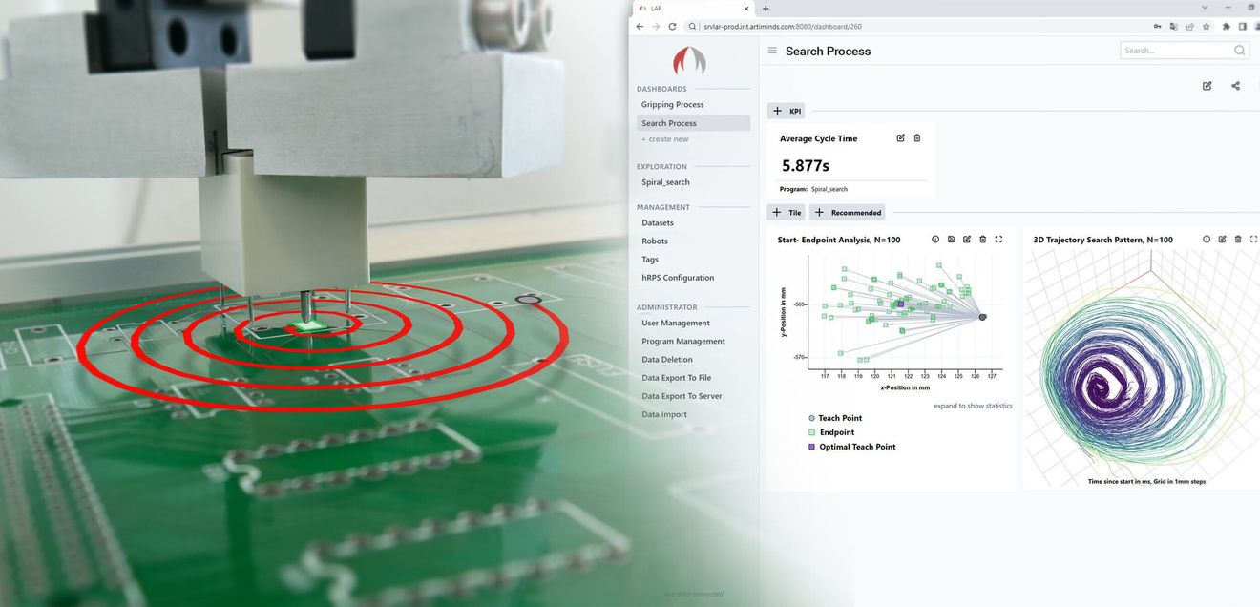
Task: Click expand to show statistics
Action: click(x=973, y=406)
